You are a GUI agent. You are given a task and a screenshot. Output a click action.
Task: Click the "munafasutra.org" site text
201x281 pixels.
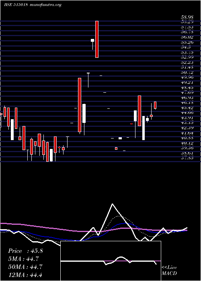(46, 5)
